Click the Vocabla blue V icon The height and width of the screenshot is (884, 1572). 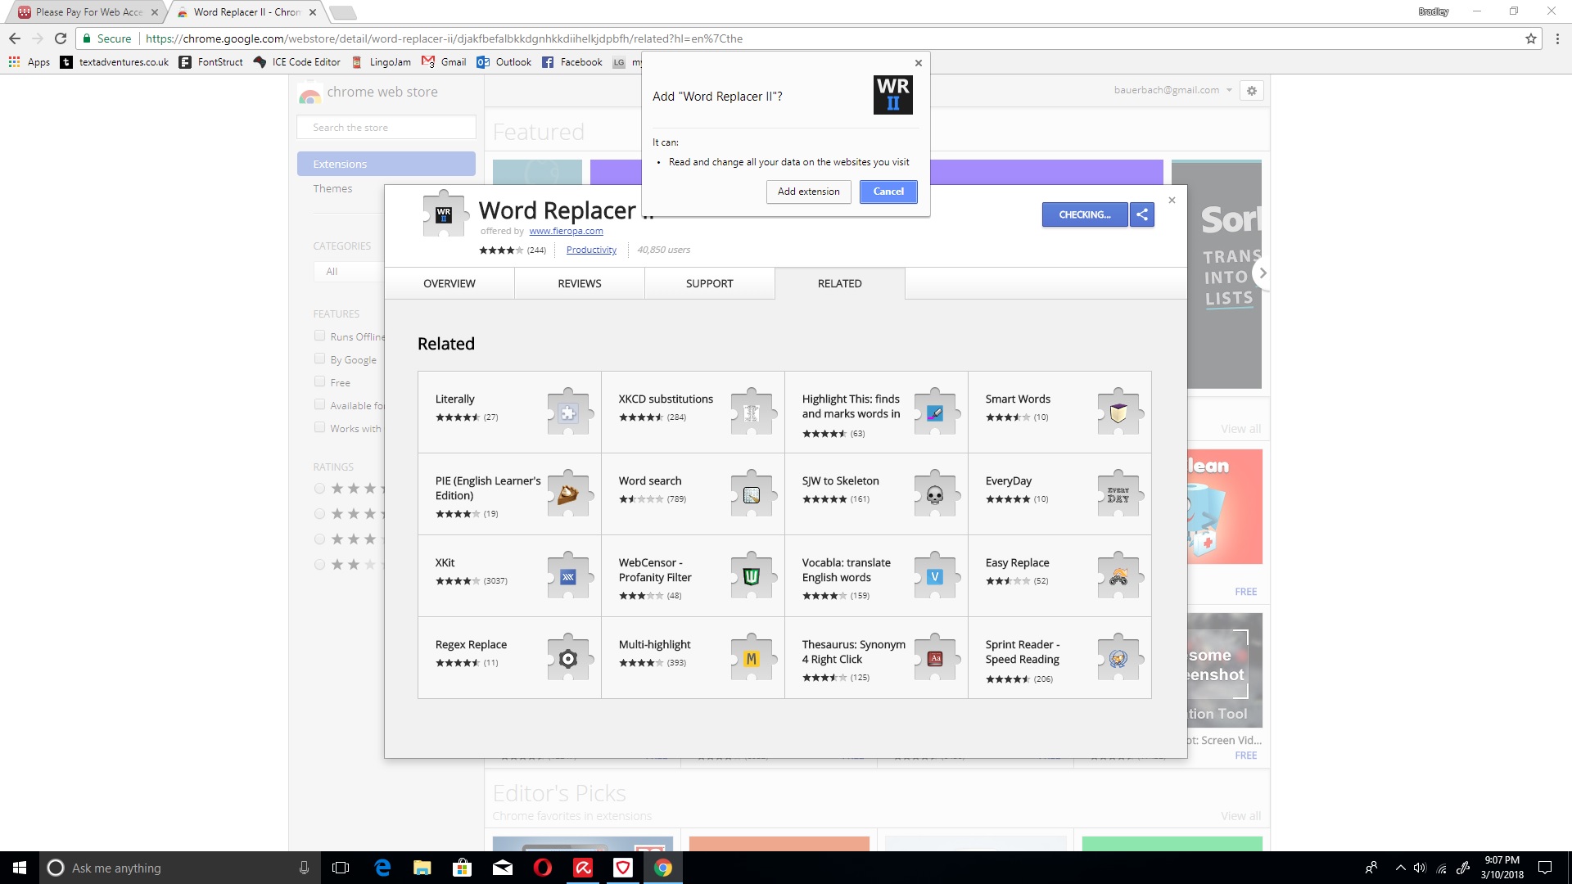[934, 576]
